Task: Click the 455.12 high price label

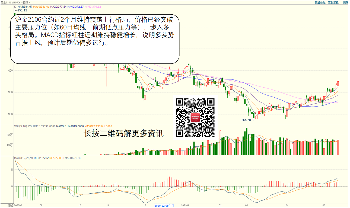Action: (x=22, y=10)
